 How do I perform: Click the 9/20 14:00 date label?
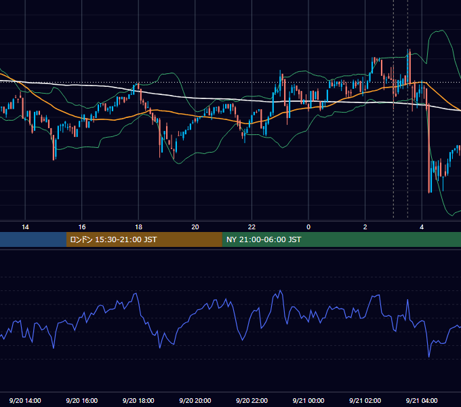coord(25,400)
